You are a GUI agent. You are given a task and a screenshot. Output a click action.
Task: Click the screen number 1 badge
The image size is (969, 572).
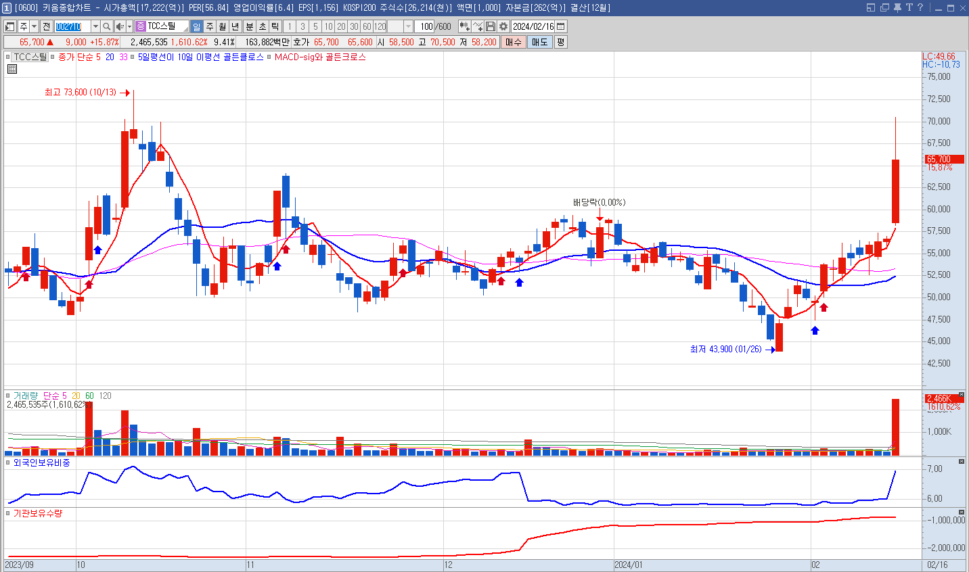[7, 8]
